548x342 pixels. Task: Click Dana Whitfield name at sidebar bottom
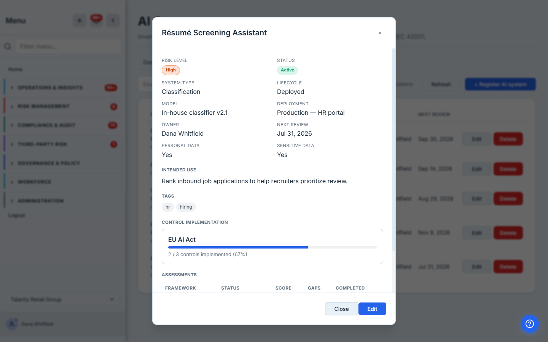point(37,324)
